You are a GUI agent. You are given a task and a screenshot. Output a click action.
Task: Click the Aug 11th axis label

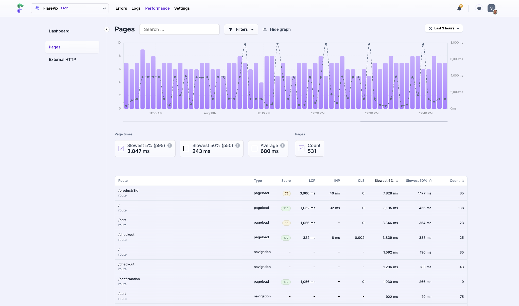pos(210,113)
